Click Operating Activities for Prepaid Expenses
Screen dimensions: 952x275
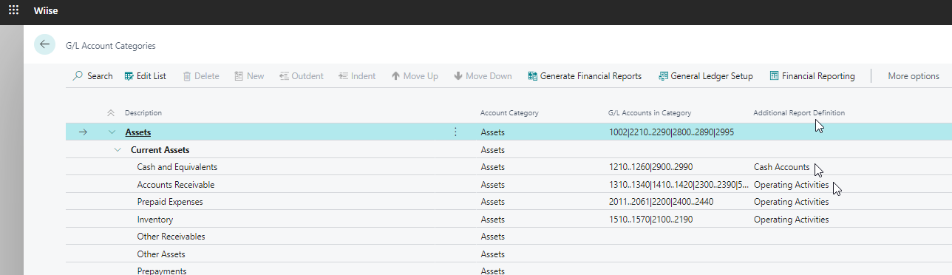coord(791,202)
